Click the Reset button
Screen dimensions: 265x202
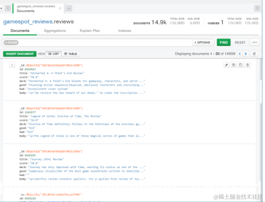click(240, 43)
